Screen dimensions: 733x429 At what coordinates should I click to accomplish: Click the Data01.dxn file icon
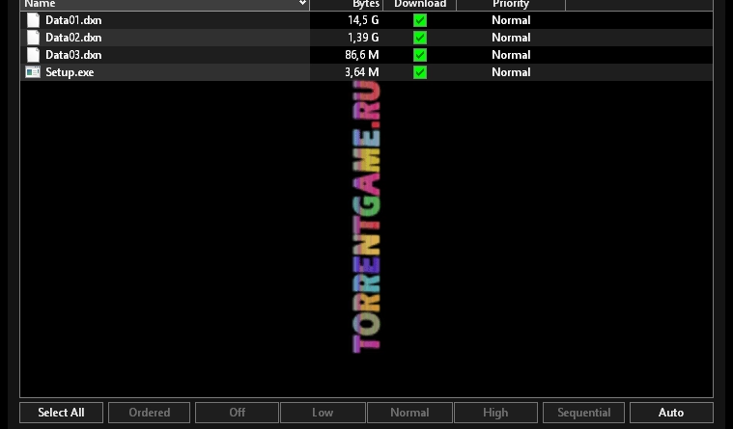[33, 20]
